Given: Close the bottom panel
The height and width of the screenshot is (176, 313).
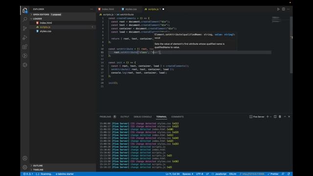Looking at the screenshot, I should (x=289, y=116).
